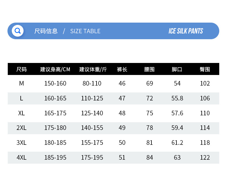Select the 建议身高/CM column header

coord(55,69)
